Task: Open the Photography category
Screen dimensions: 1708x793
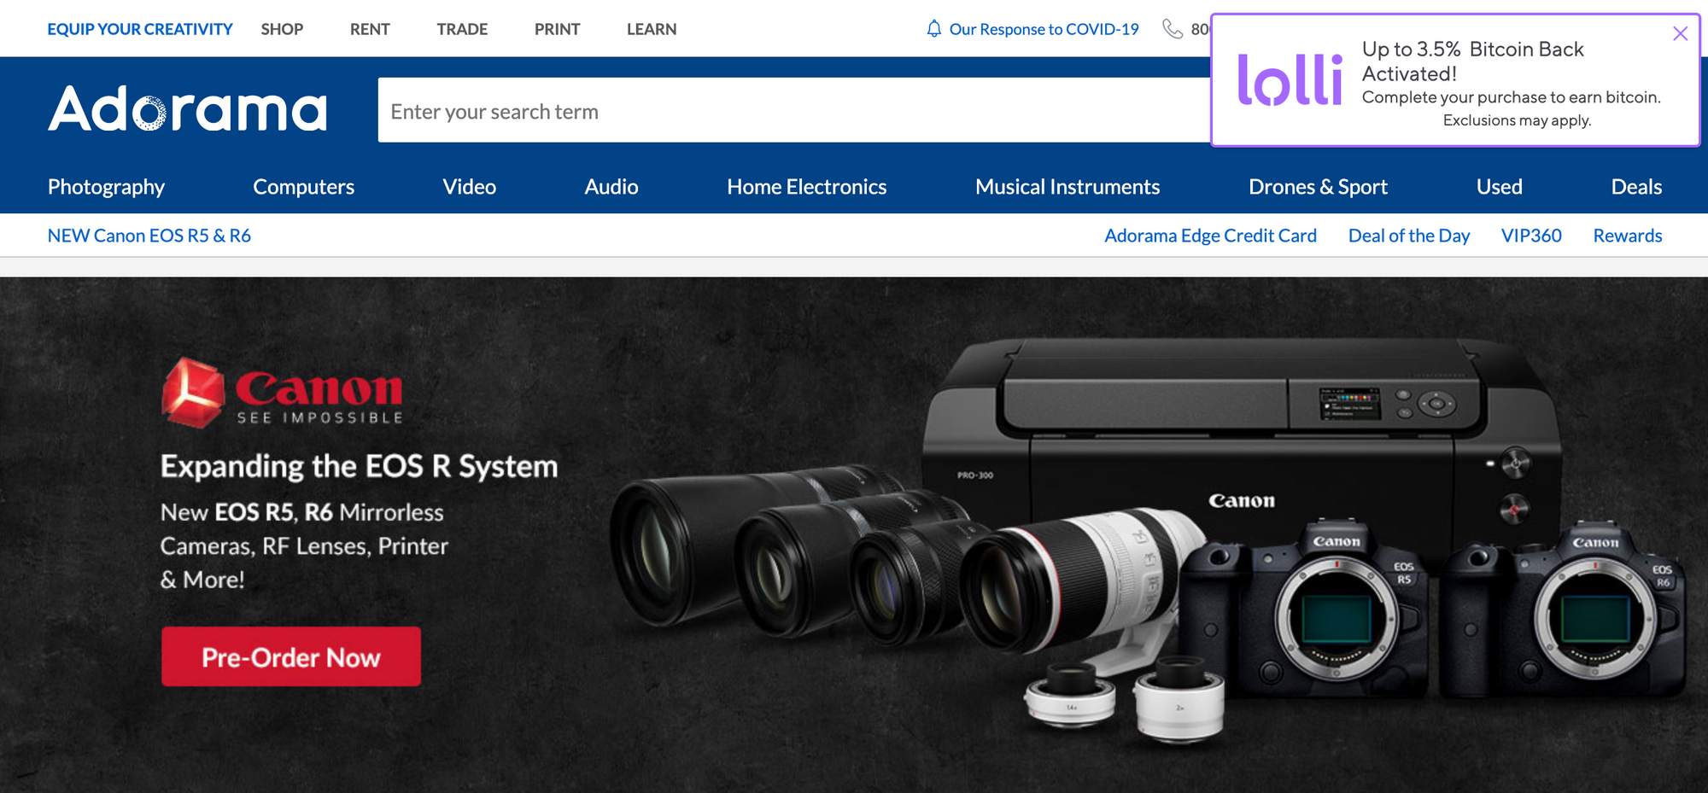Action: click(x=106, y=187)
